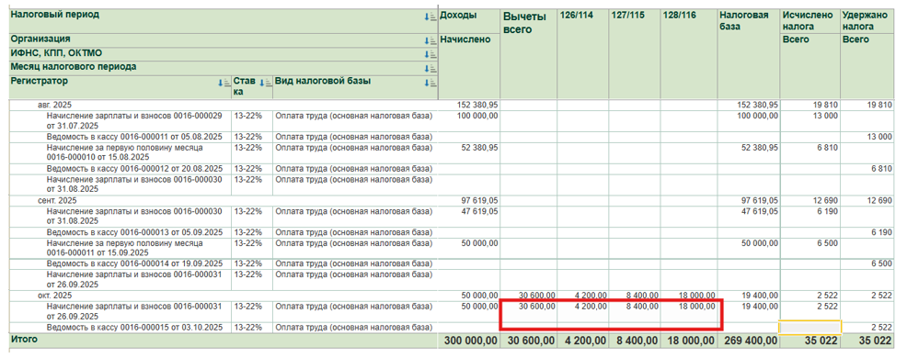Open Начисление зарплаты и взносов 0016-000029
The image size is (907, 358).
[x=134, y=120]
